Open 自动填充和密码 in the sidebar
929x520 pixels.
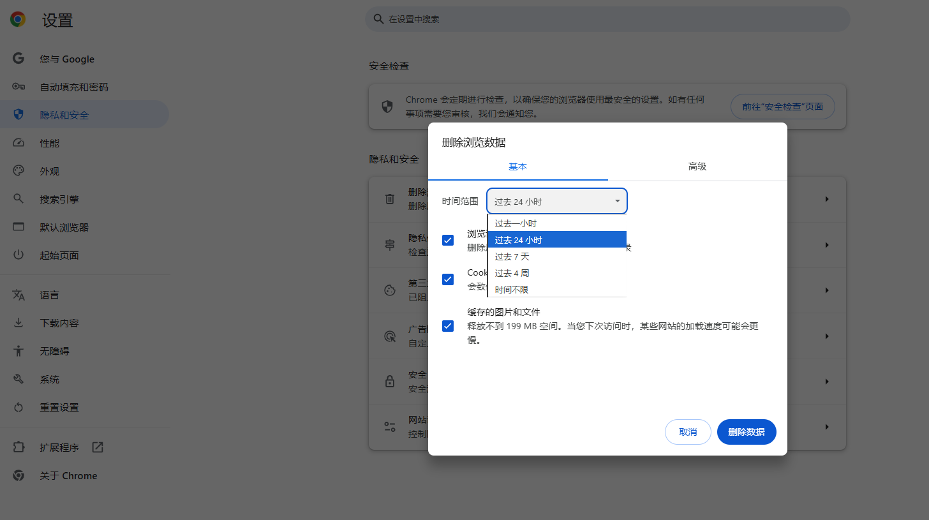pyautogui.click(x=84, y=87)
